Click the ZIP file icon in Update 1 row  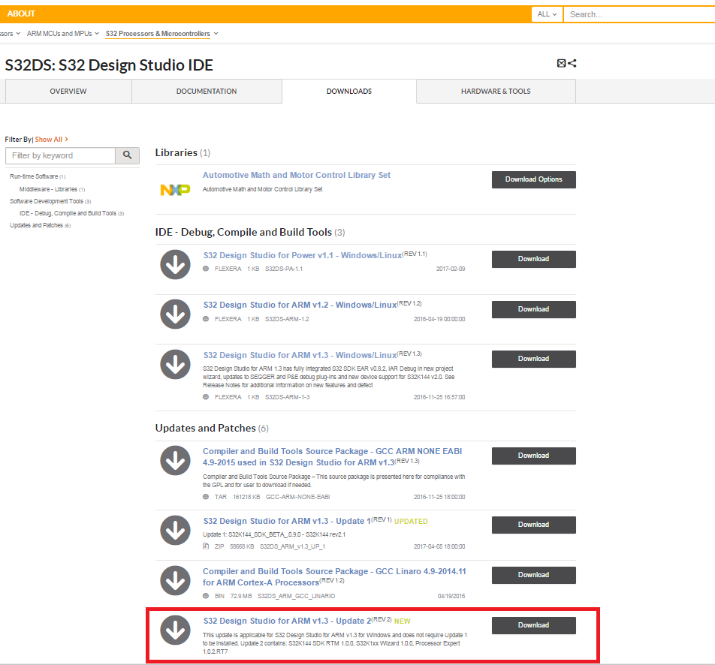pos(206,546)
